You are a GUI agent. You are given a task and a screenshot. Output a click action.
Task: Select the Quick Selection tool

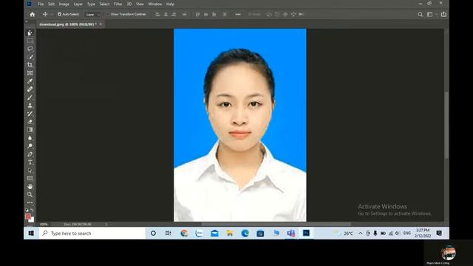pos(30,57)
